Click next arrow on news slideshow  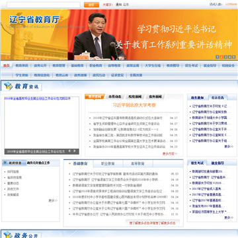pyautogui.click(x=75, y=151)
